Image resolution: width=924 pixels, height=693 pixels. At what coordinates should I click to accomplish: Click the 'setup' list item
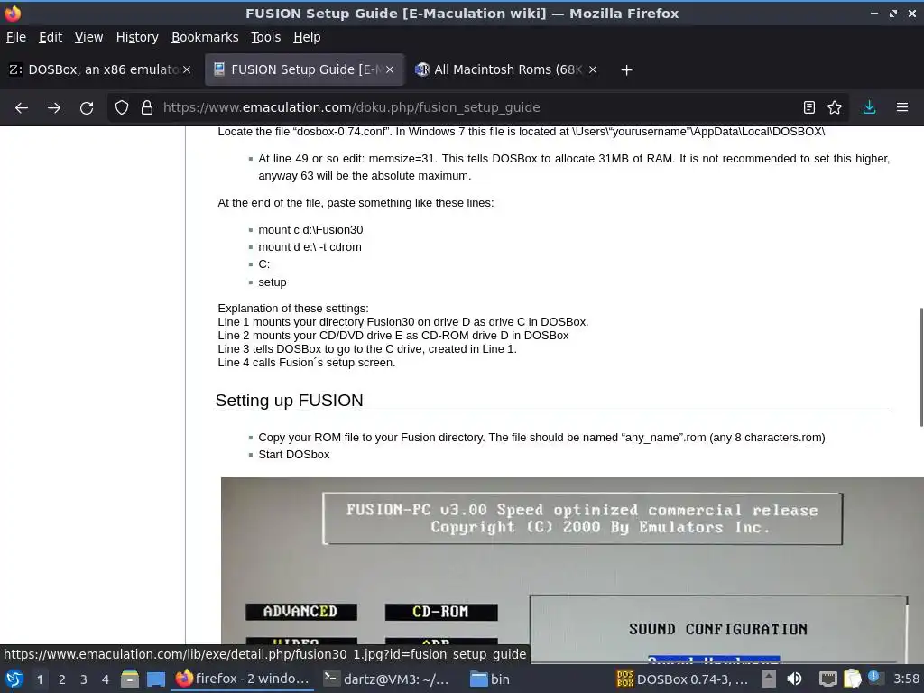(x=273, y=282)
